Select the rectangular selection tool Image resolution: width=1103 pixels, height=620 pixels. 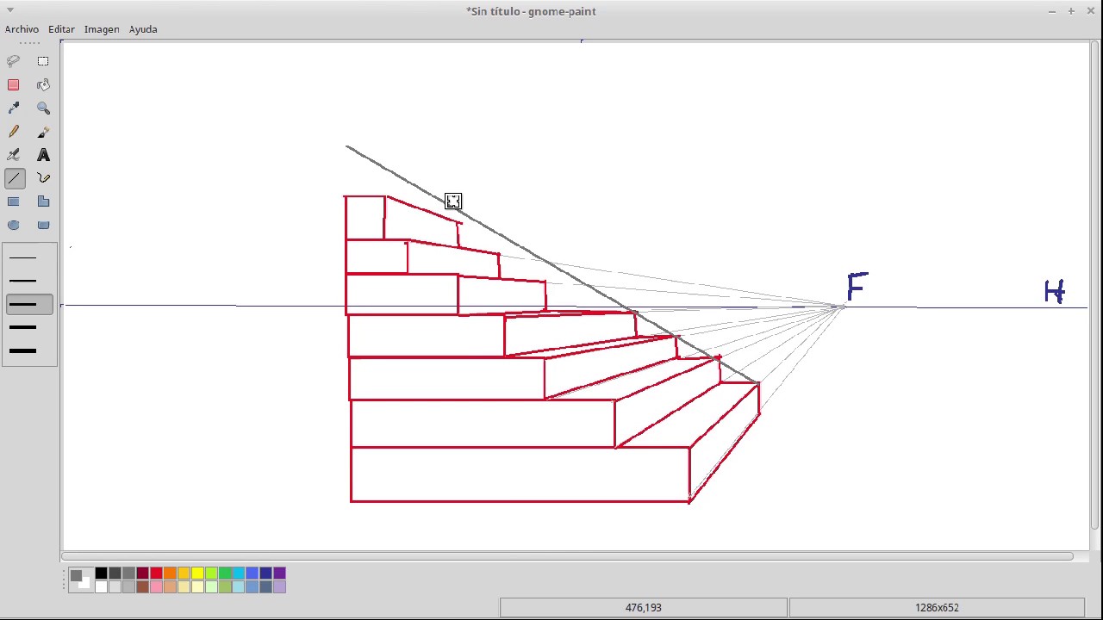tap(43, 61)
